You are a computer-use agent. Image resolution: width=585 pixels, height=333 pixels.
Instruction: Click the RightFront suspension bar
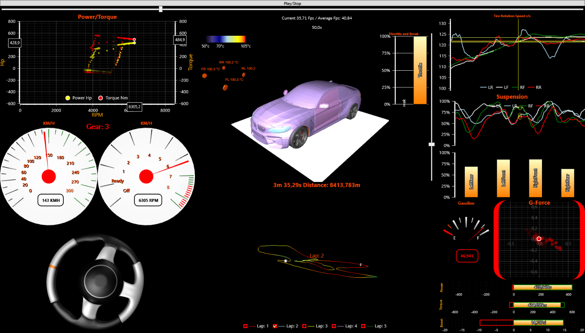[535, 178]
